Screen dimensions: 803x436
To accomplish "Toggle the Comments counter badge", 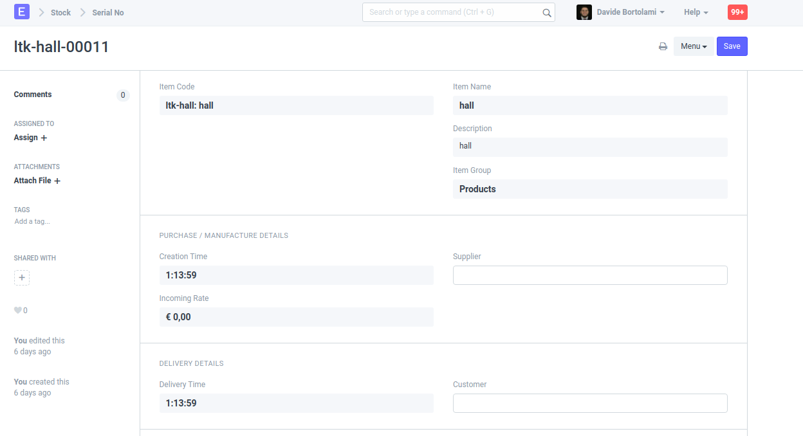I will [122, 95].
